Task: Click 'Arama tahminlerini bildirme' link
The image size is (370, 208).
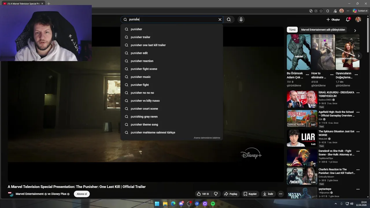Action: (207, 138)
